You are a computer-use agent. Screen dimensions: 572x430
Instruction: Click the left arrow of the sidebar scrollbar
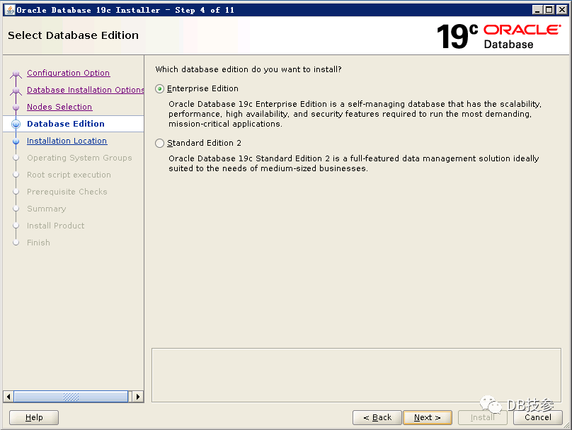tap(8, 397)
